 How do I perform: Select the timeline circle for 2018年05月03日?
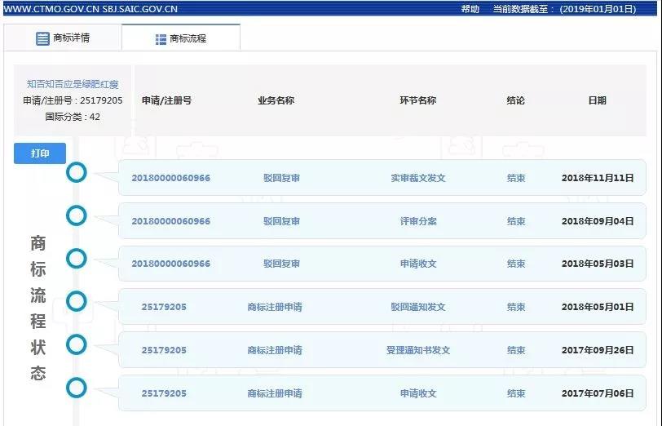77,259
